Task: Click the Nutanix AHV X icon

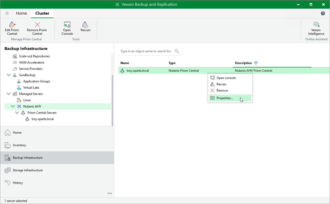Action: pos(19,106)
